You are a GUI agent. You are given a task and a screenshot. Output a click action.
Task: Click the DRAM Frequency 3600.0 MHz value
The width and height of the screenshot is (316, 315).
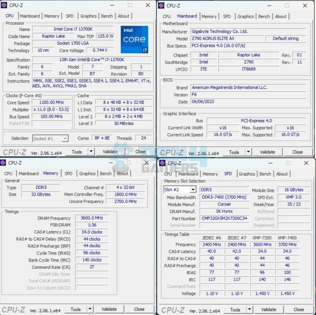[92, 218]
